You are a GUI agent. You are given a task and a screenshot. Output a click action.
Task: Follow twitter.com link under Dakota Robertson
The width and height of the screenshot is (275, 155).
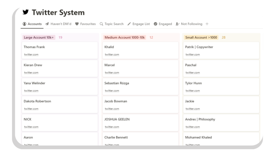[31, 109]
